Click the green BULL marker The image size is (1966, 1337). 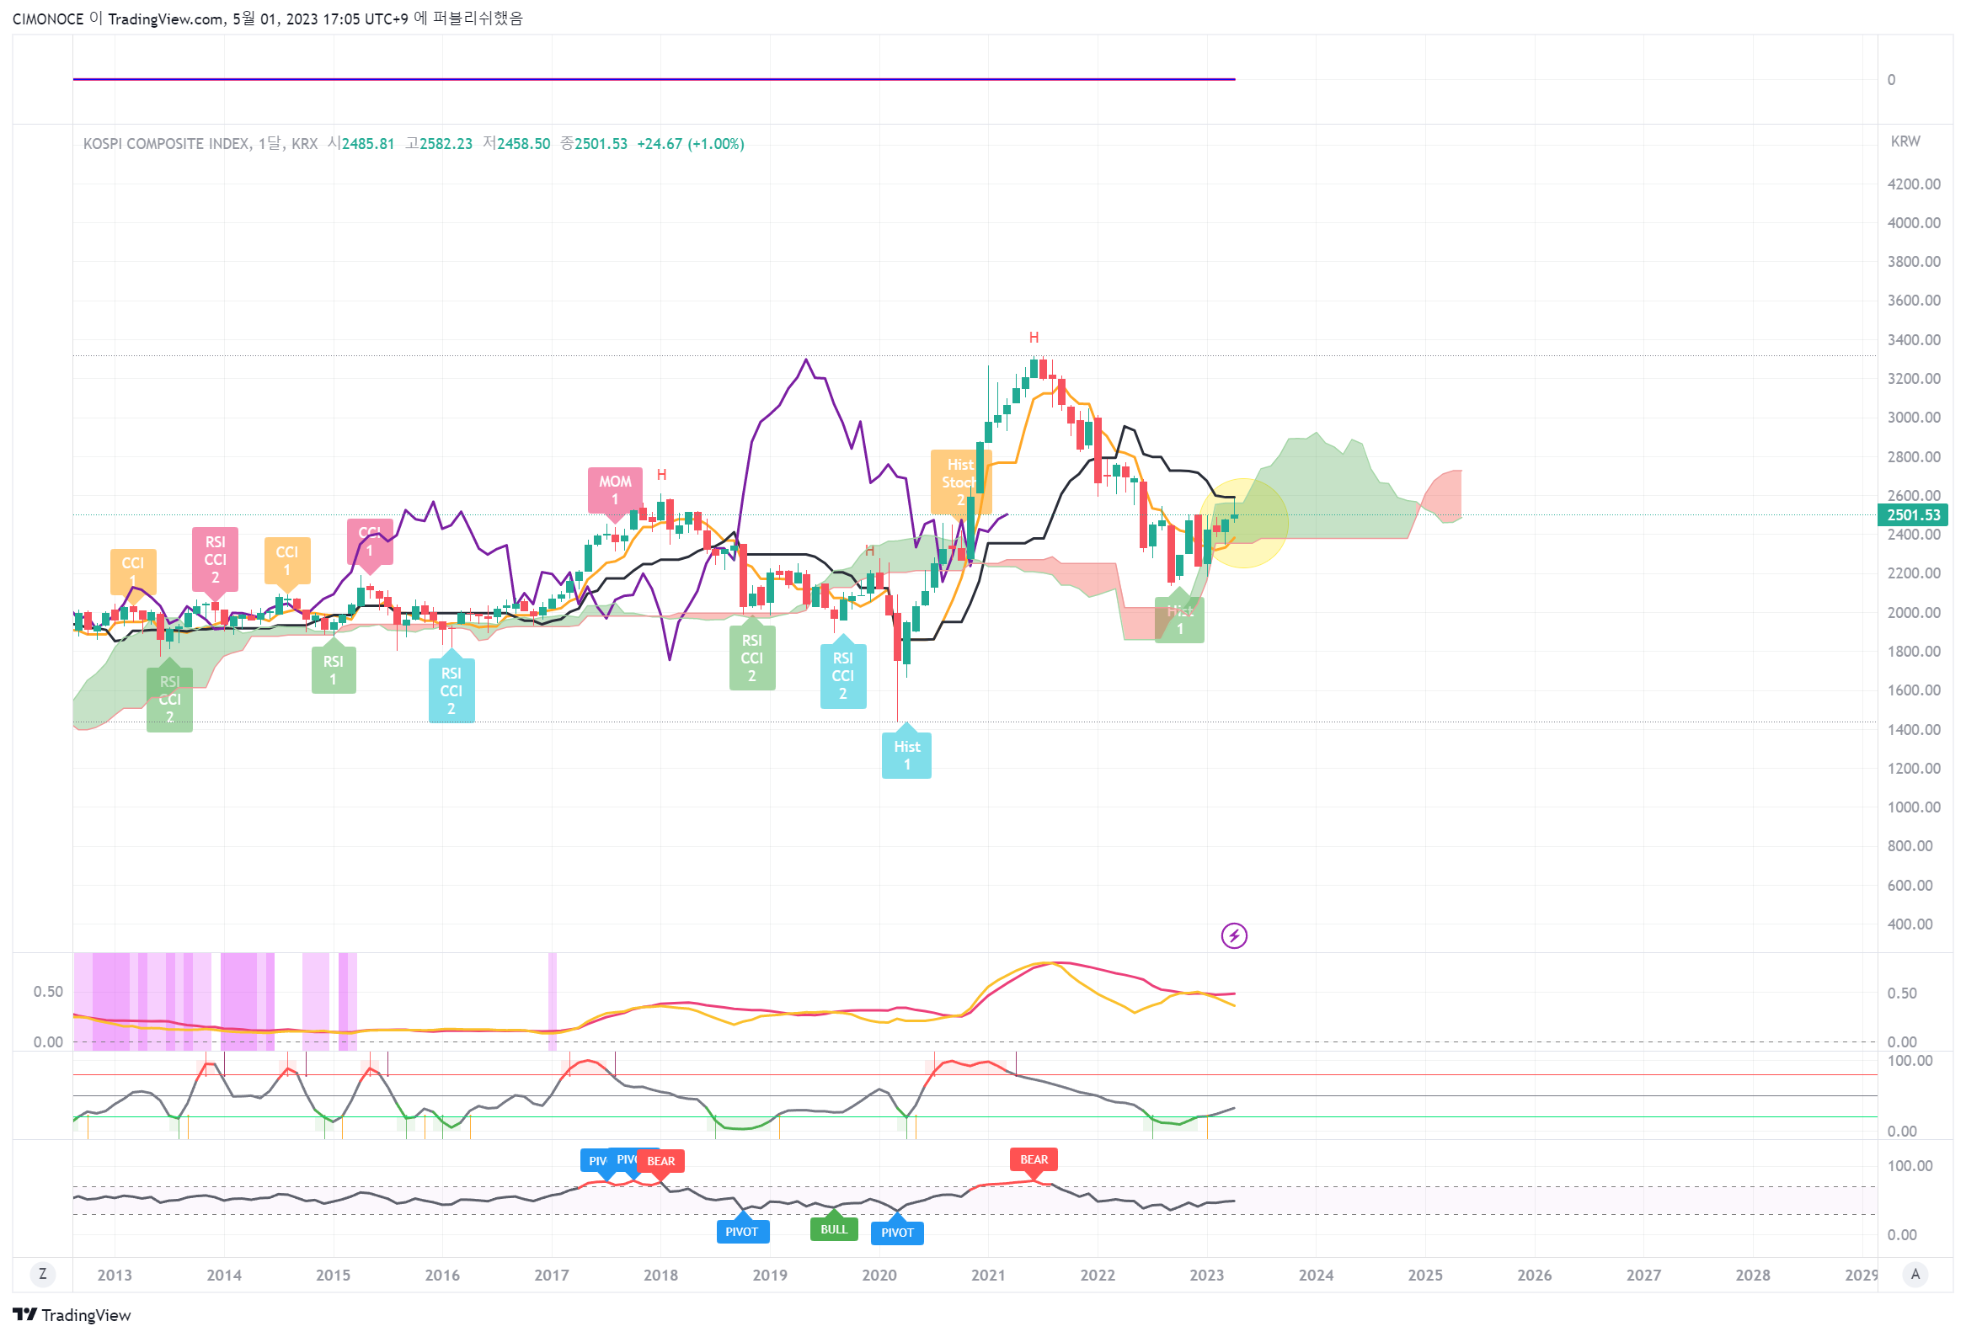tap(833, 1228)
